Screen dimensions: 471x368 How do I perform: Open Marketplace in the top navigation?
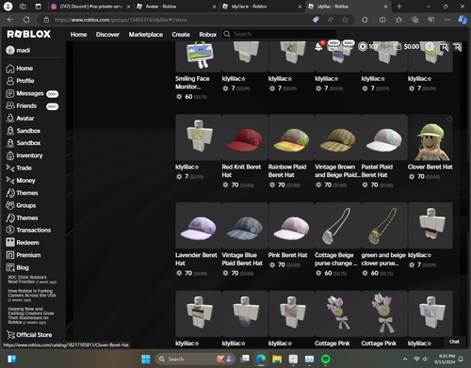(x=146, y=35)
